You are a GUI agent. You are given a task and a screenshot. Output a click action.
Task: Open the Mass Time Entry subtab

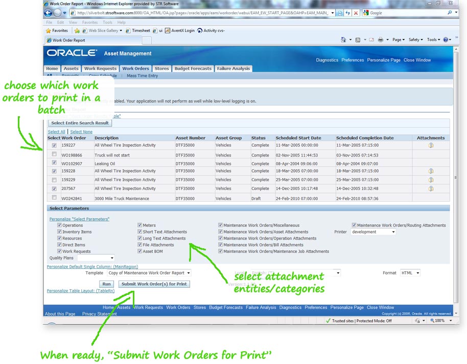pyautogui.click(x=143, y=76)
